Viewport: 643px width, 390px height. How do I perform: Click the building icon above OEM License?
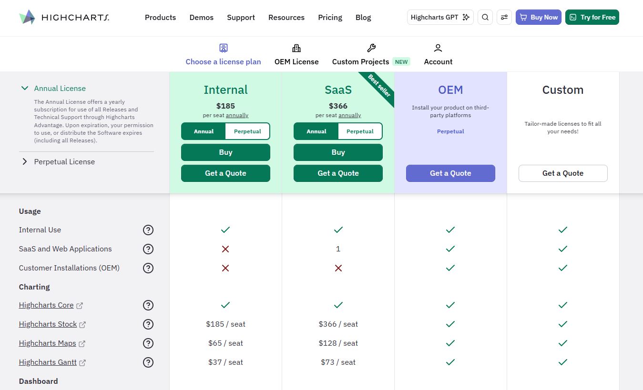pos(296,48)
